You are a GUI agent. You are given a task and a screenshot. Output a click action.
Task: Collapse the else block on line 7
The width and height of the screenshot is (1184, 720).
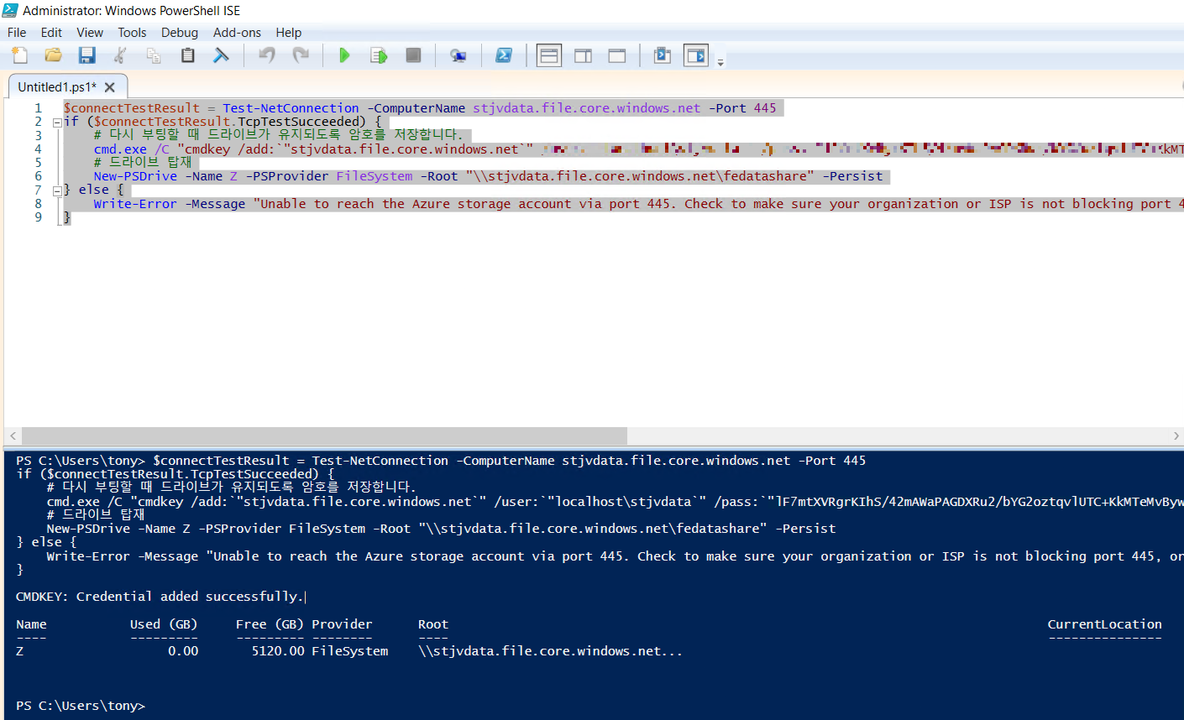57,190
